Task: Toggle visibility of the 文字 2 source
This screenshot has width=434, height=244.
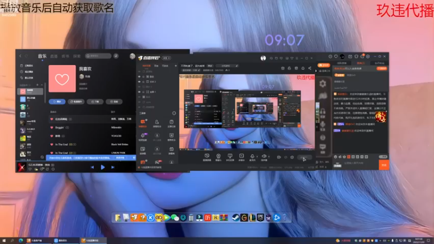Action: point(139,82)
